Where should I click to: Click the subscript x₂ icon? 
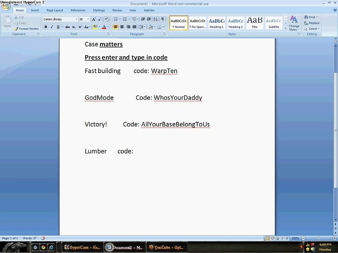click(74, 27)
